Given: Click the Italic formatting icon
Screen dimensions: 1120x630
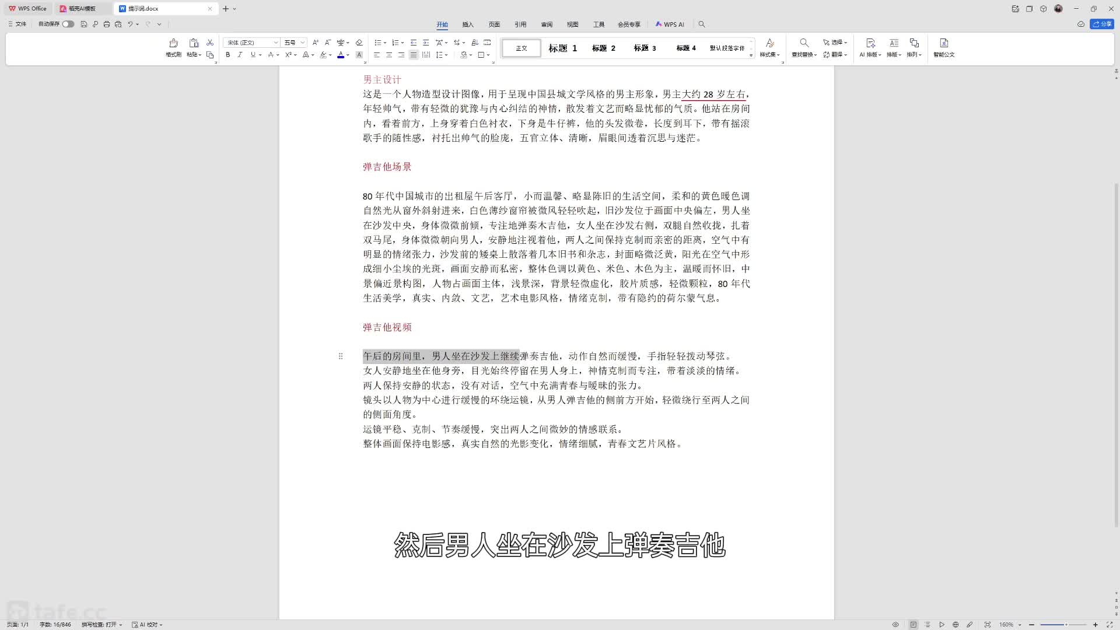Looking at the screenshot, I should click(x=240, y=55).
